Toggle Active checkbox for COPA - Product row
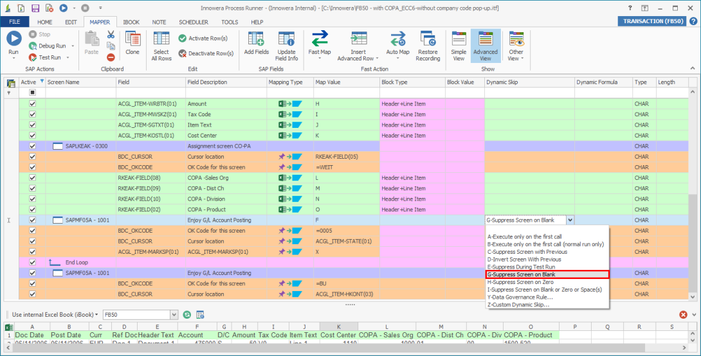This screenshot has height=356, width=701. (33, 209)
